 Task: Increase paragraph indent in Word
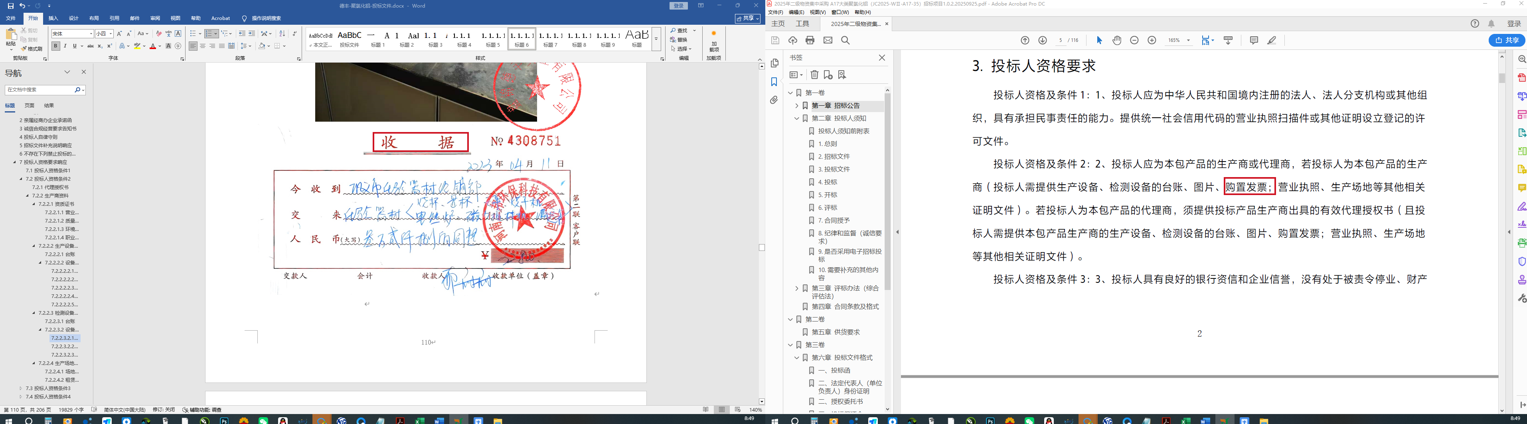(x=252, y=34)
